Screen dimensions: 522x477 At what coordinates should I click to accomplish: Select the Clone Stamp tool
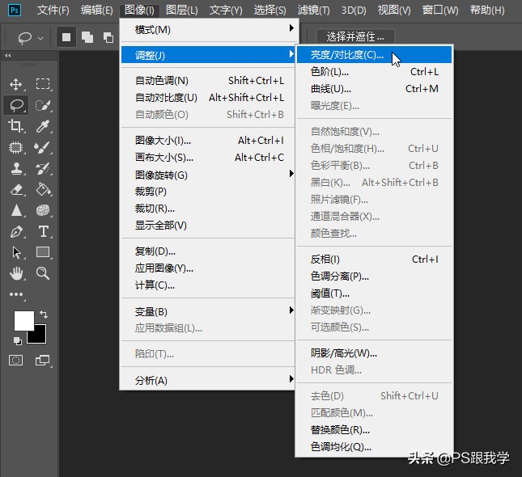(x=16, y=168)
